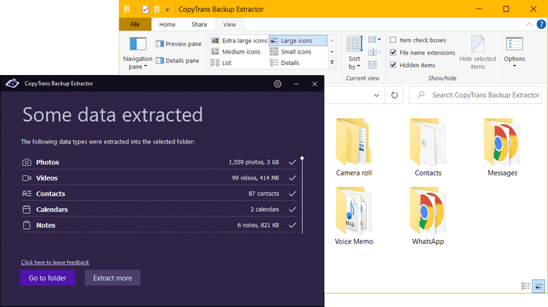Click the search magnifier icon
The height and width of the screenshot is (307, 548).
(421, 95)
